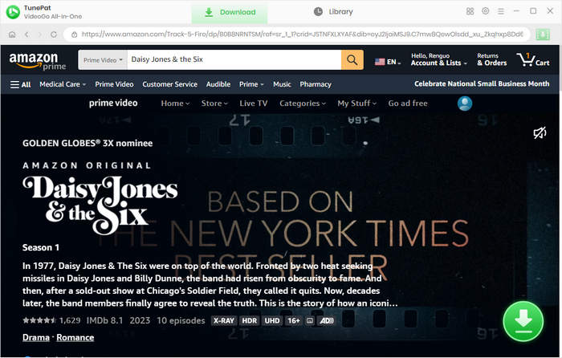562x358 pixels.
Task: Click the Romance genre link
Action: 75,338
